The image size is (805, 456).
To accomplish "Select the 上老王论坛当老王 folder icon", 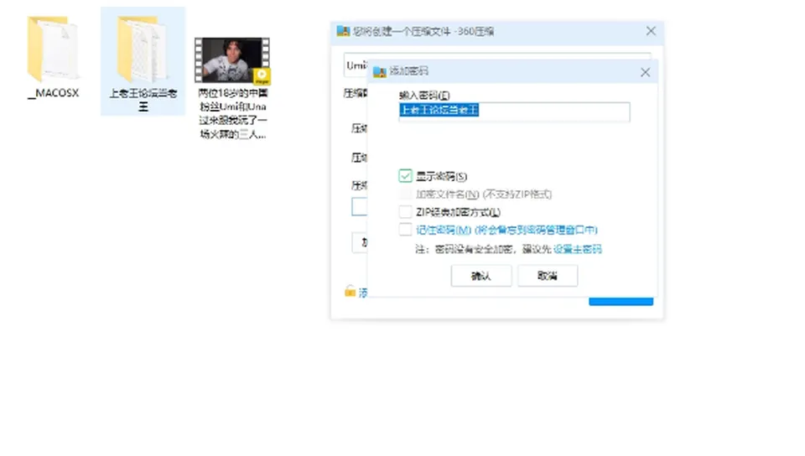I will coord(143,49).
